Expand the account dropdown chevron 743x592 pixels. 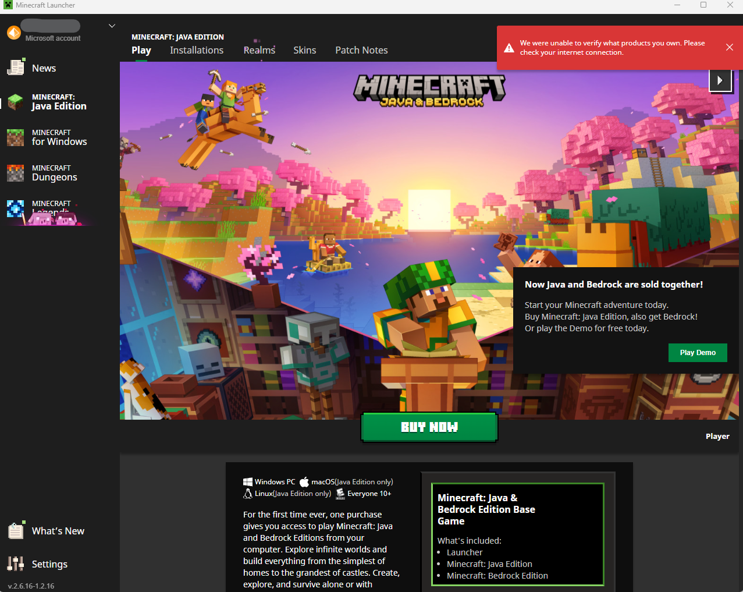point(112,26)
